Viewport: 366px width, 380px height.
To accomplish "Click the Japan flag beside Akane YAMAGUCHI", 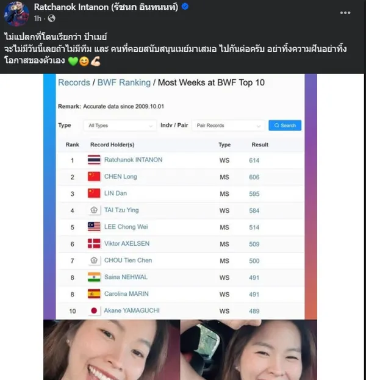I will tap(94, 310).
